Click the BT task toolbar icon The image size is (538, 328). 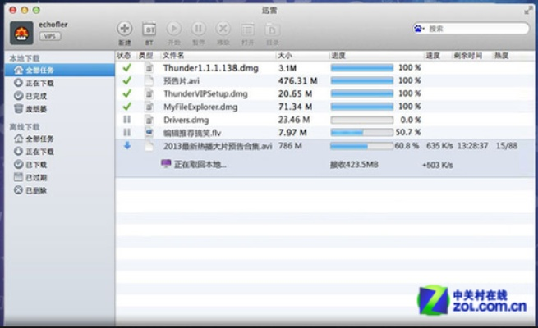(149, 30)
